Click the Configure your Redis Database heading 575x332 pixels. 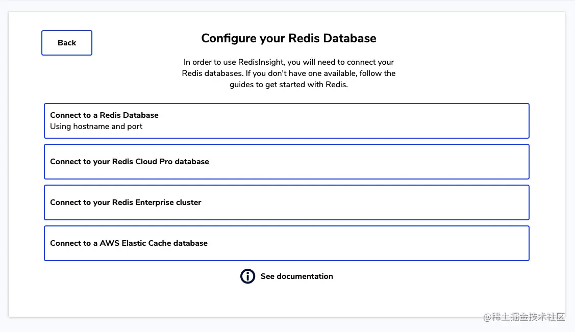pyautogui.click(x=289, y=38)
